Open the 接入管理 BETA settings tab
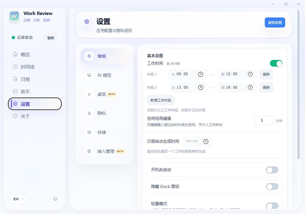The width and height of the screenshot is (305, 214). [x=105, y=151]
